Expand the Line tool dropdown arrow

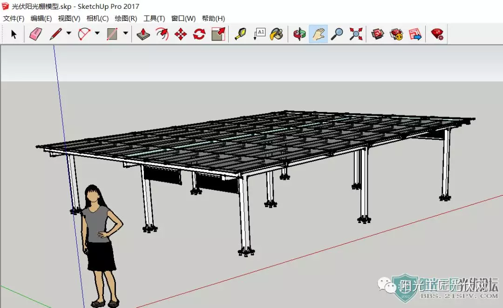click(68, 33)
